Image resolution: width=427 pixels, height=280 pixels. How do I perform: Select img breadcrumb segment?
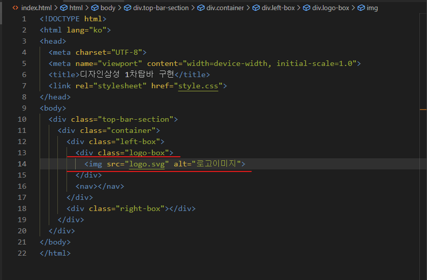[372, 8]
